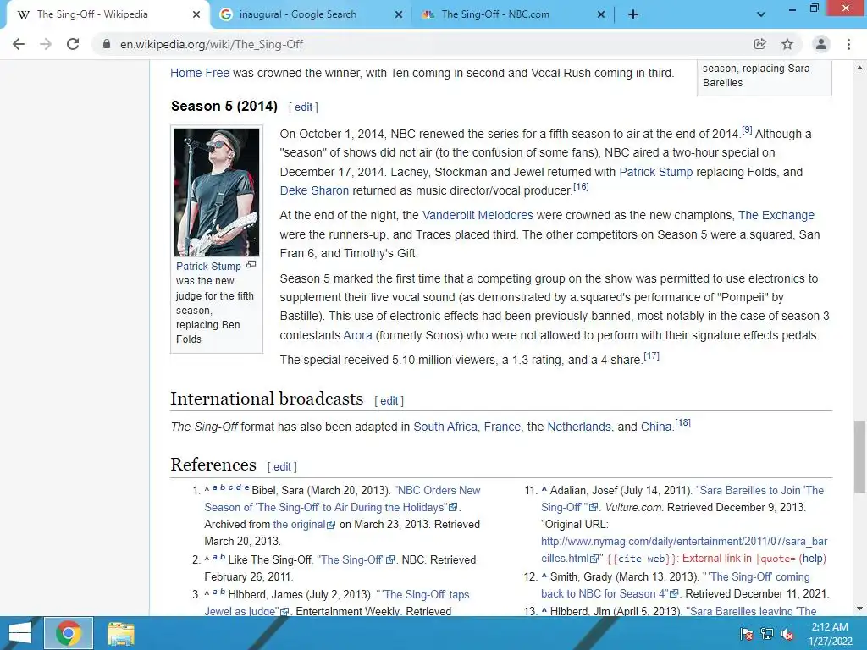Screen dimensions: 867x650
Task: Jump back via reference 12 caret
Action: click(x=544, y=577)
